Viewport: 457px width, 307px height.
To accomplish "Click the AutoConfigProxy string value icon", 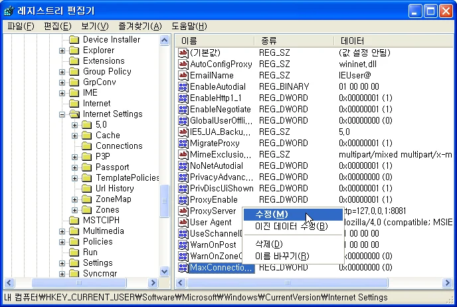I will tap(183, 64).
